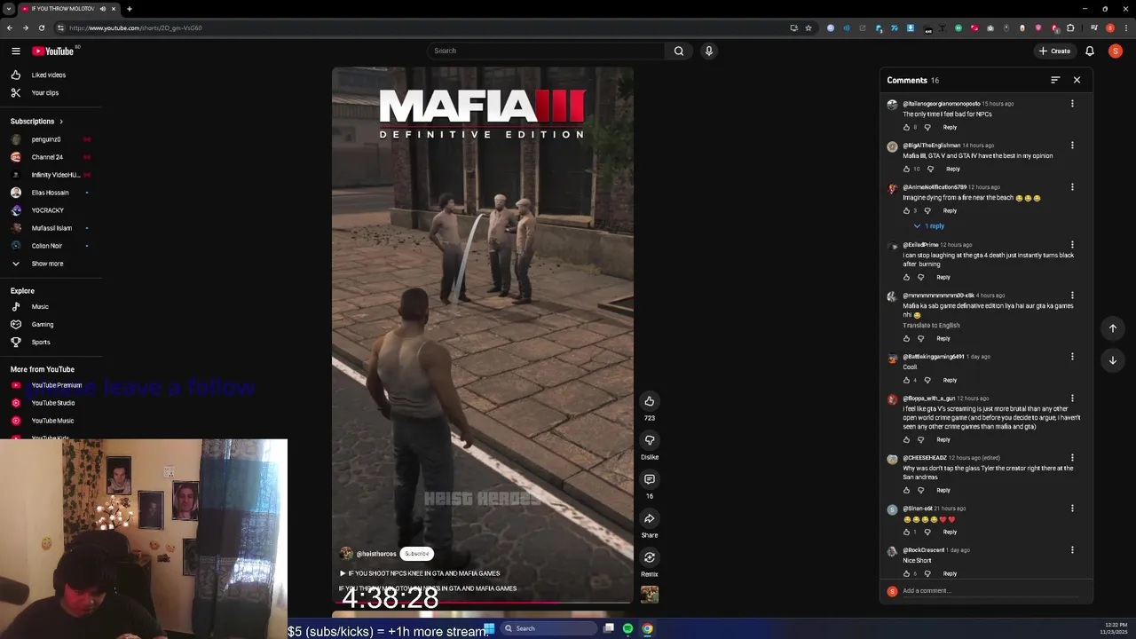Click the browser address bar URL
Image resolution: width=1136 pixels, height=639 pixels.
135,28
